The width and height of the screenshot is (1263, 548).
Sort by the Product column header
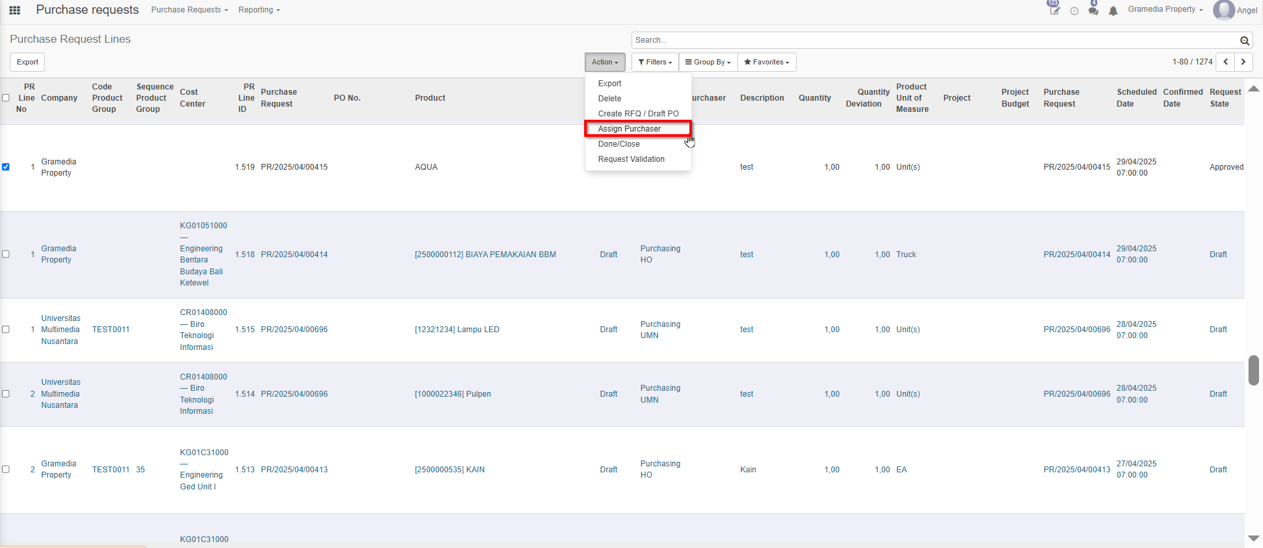click(x=430, y=98)
